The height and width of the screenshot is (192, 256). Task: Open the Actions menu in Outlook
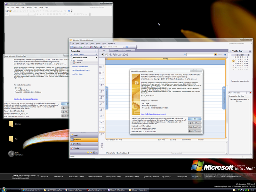pyautogui.click(x=98, y=43)
